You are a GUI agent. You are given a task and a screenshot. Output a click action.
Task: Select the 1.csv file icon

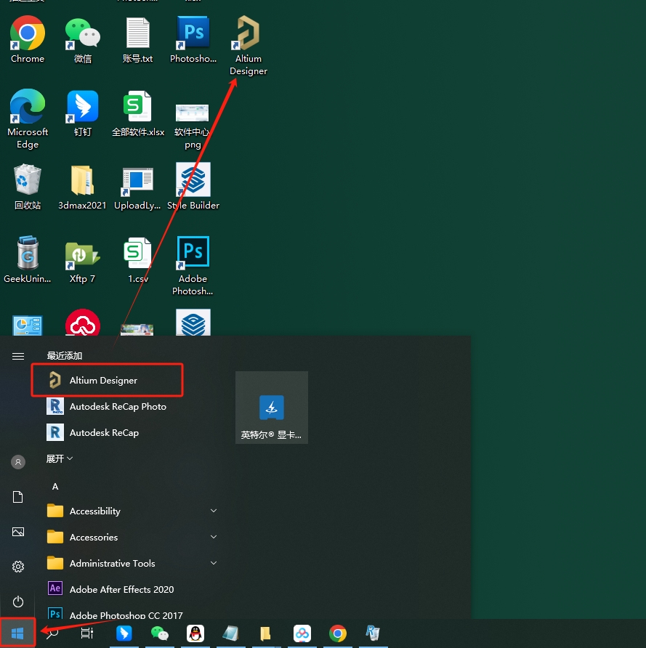tap(137, 260)
